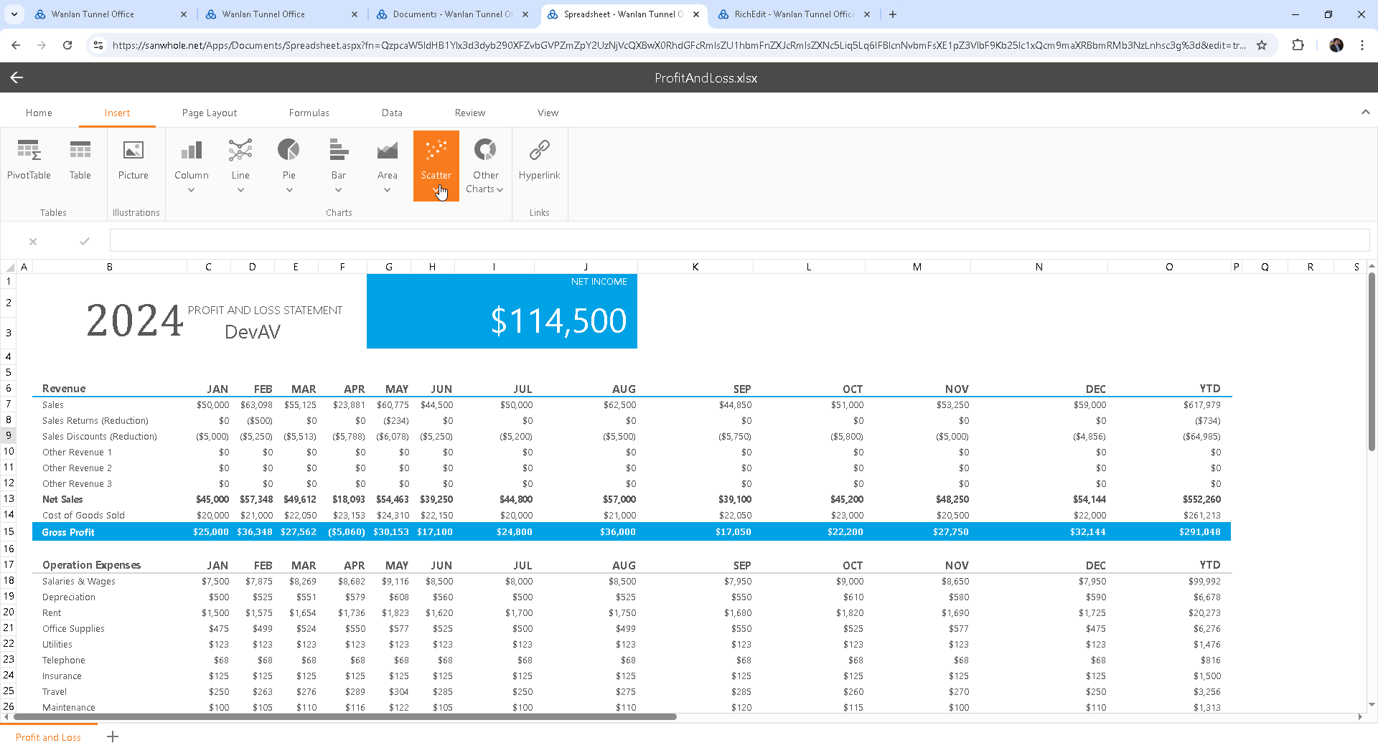Switch to the Formulas ribbon tab

[x=309, y=113]
